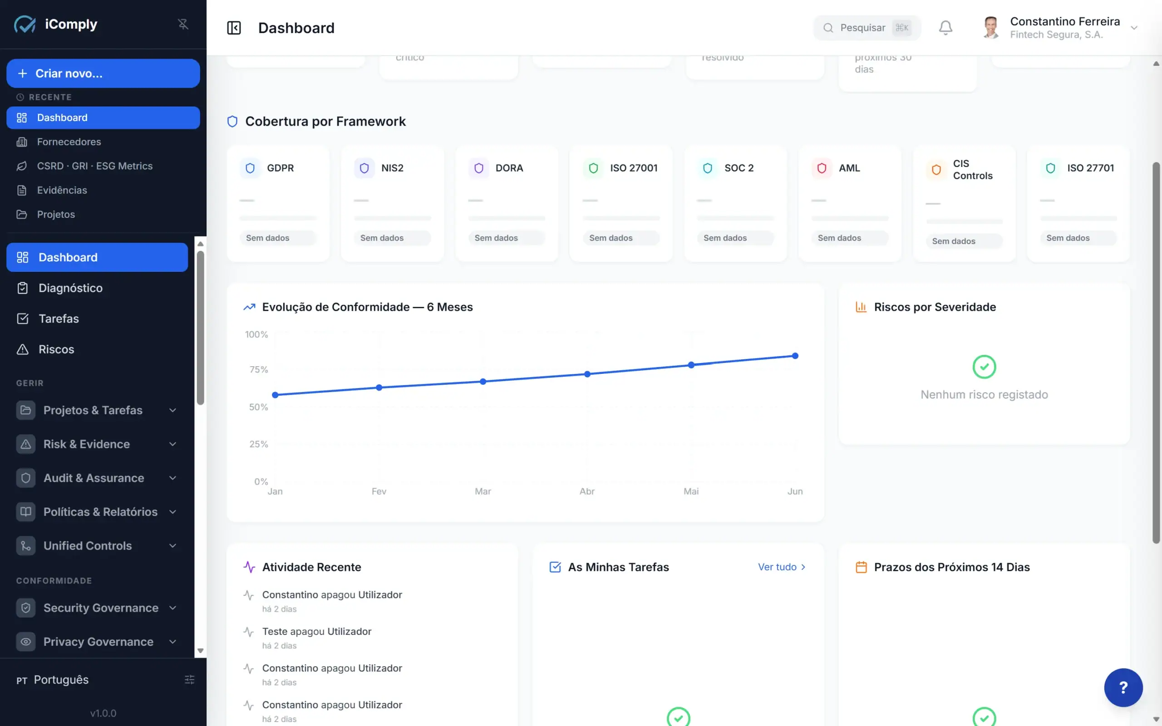Expand Audit & Assurance group
The width and height of the screenshot is (1162, 726).
pos(97,478)
